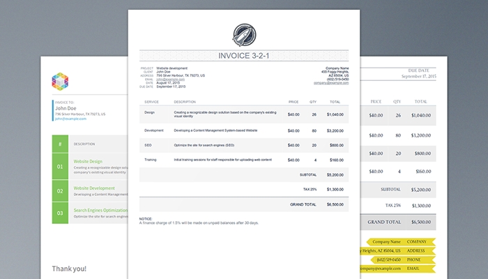The height and width of the screenshot is (279, 488).
Task: Open company@example.com link under Company Name
Action: pos(330,82)
